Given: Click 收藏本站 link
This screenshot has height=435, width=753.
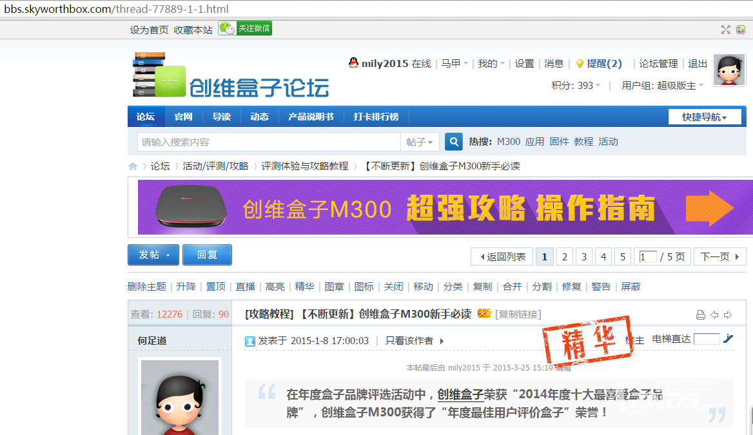Looking at the screenshot, I should 193,30.
